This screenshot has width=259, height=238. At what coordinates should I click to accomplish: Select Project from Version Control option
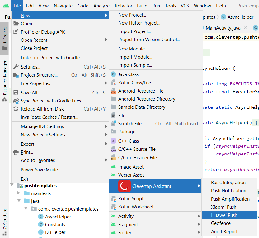156,40
